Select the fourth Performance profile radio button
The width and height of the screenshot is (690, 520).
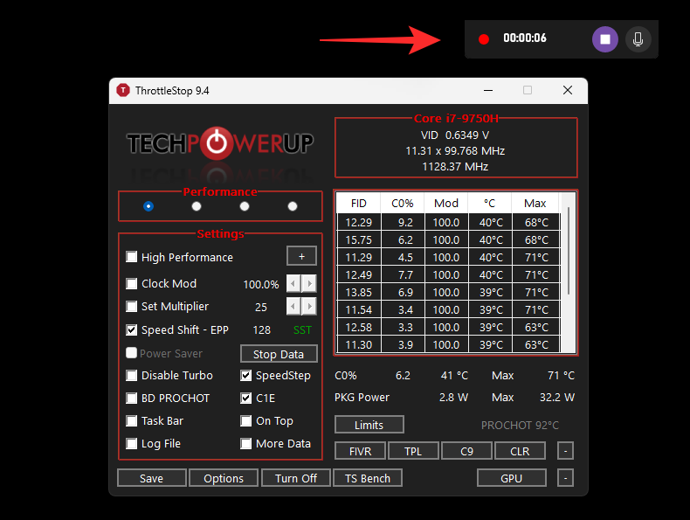[x=293, y=206]
